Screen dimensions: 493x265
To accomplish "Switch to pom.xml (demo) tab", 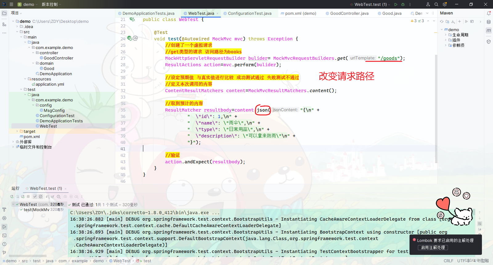I will pyautogui.click(x=298, y=13).
